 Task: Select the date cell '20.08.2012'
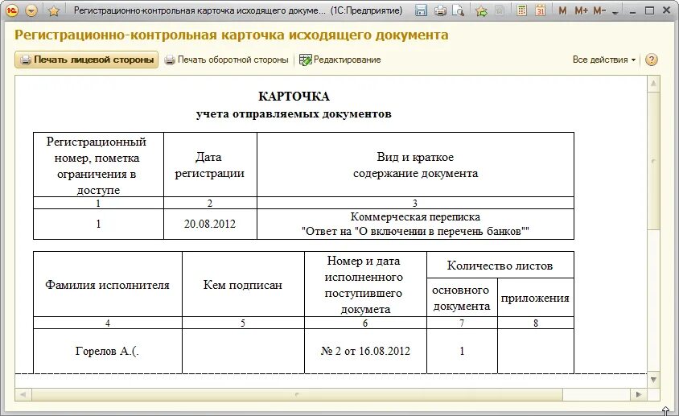click(x=210, y=224)
